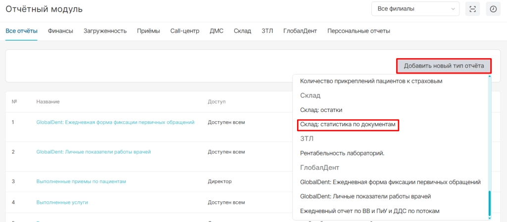Screen dimensions: 507x222
Task: Open the Выполненные услуги report link
Action: (x=62, y=202)
